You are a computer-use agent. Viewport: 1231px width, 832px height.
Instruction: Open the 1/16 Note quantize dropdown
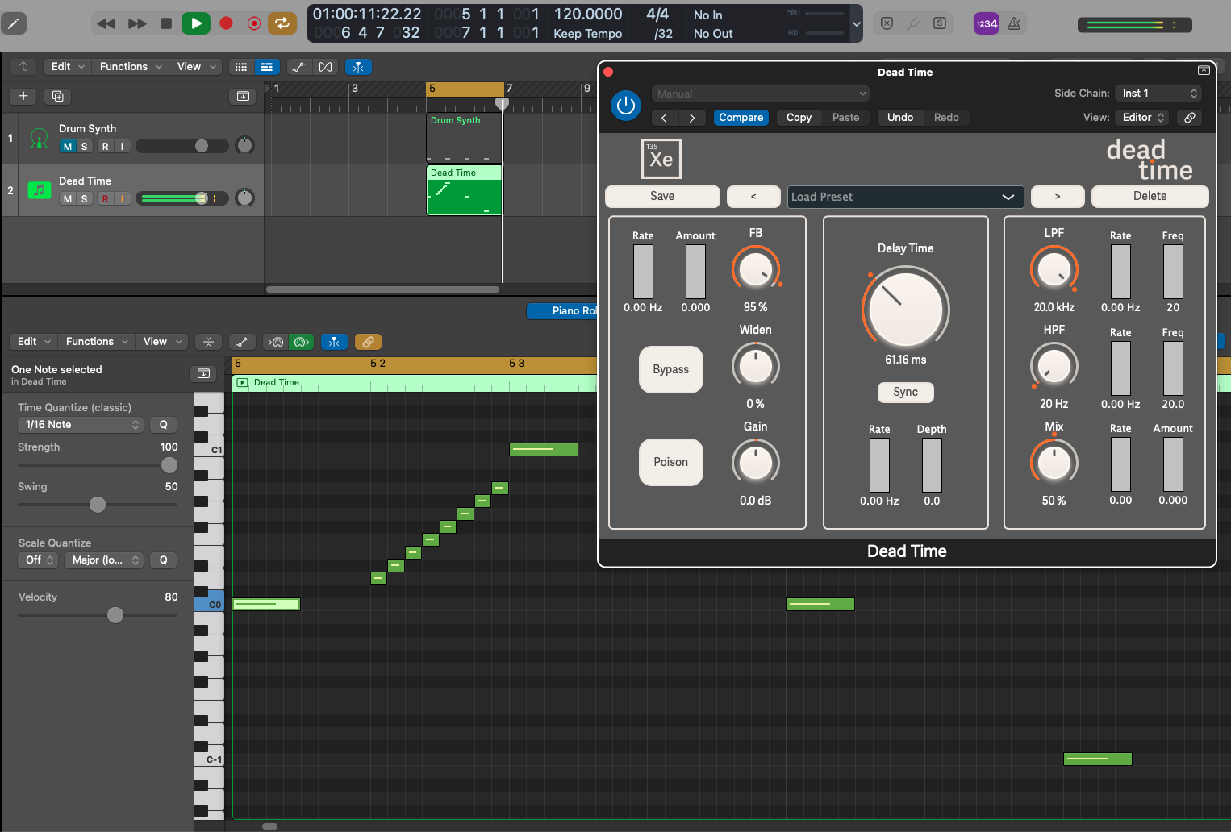81,425
